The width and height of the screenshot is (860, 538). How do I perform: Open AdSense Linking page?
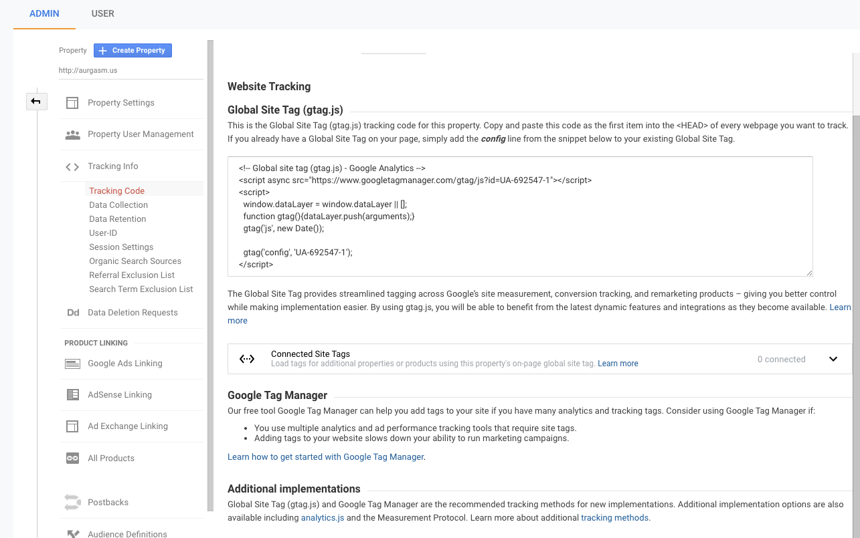point(120,395)
